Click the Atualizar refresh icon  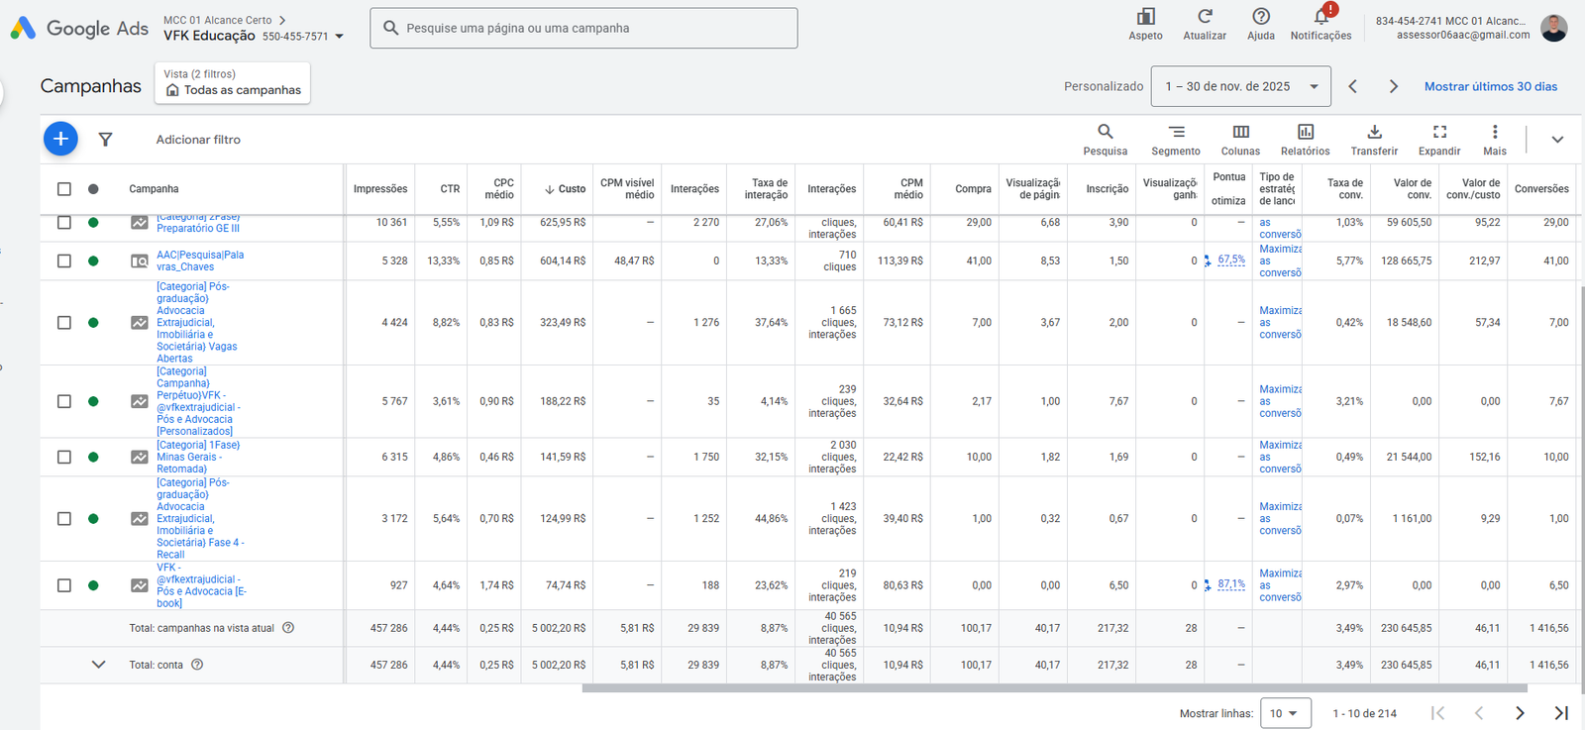pyautogui.click(x=1205, y=17)
